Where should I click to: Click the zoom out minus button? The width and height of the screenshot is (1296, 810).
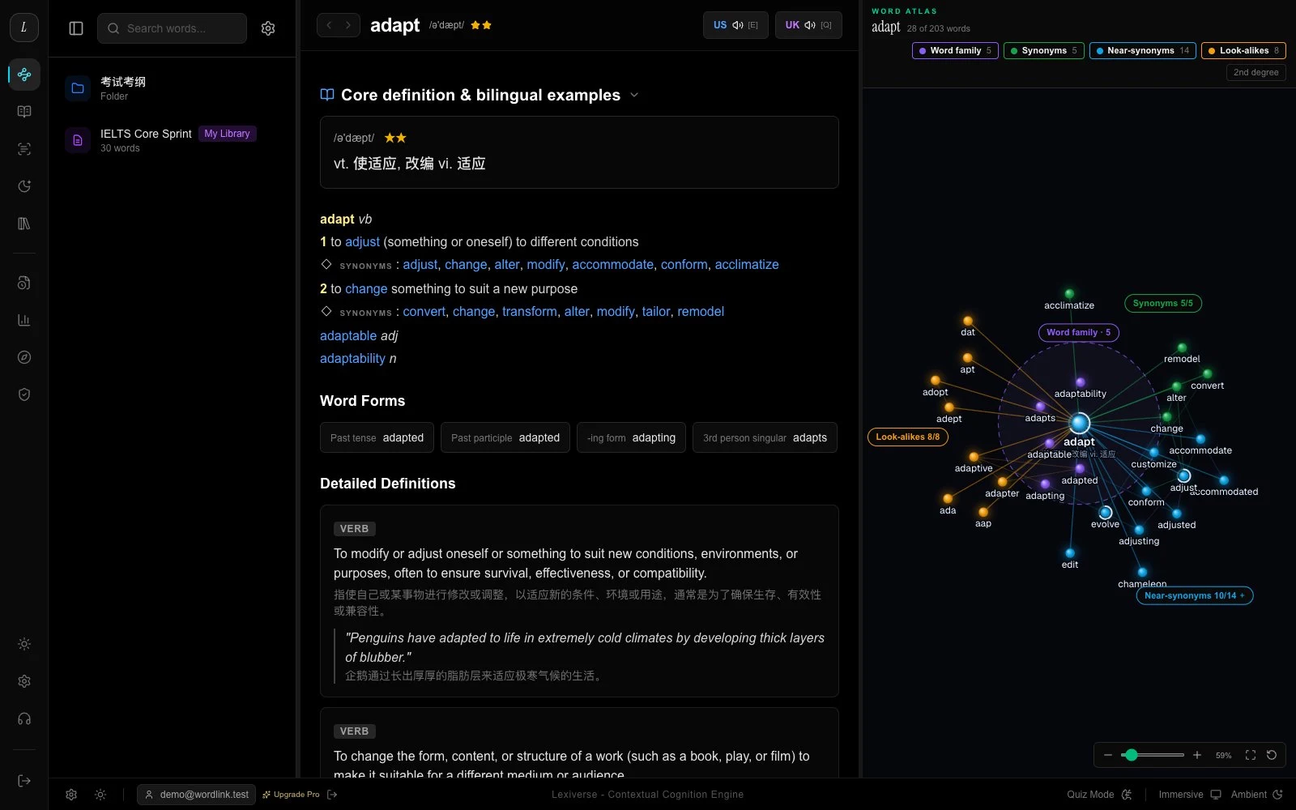pyautogui.click(x=1107, y=755)
